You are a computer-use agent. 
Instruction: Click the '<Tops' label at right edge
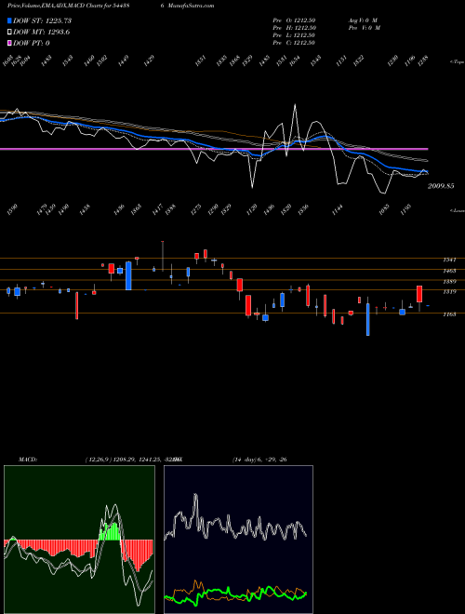click(458, 62)
